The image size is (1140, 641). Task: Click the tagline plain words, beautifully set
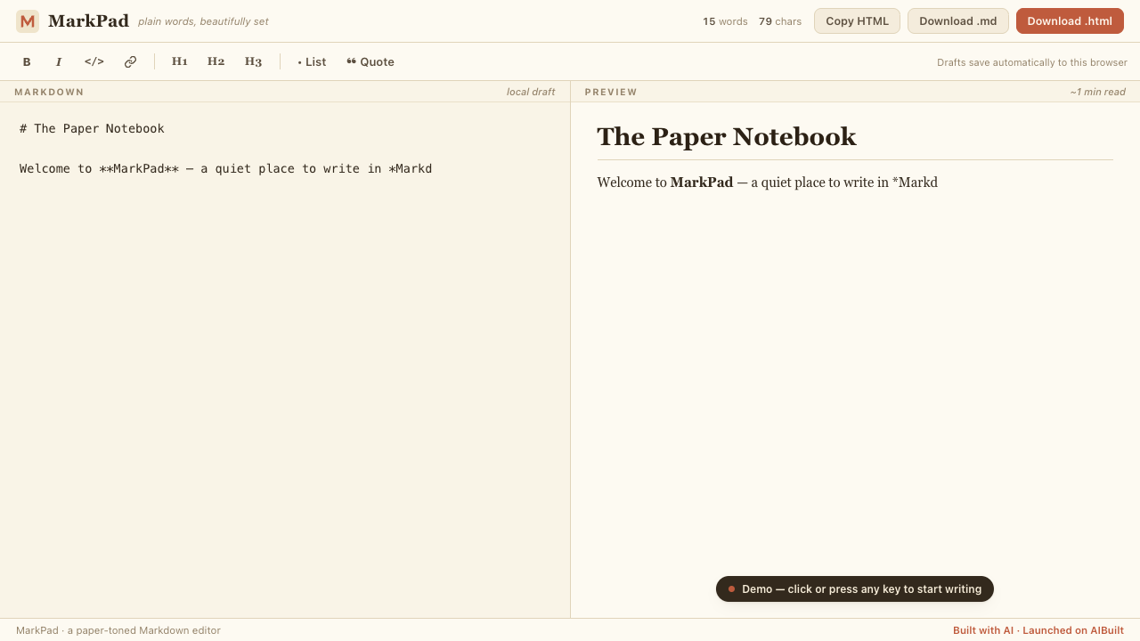pyautogui.click(x=203, y=21)
